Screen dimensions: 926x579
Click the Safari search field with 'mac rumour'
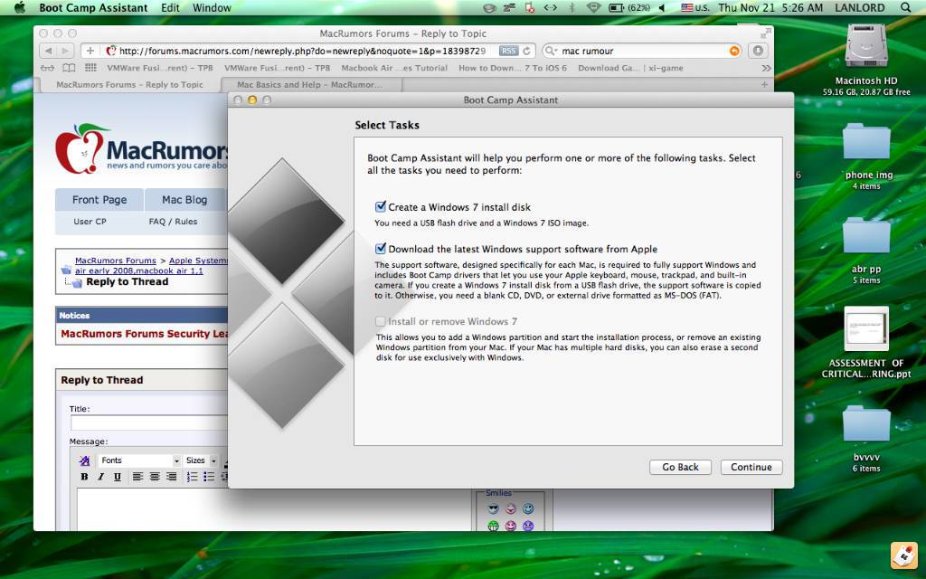coord(641,51)
